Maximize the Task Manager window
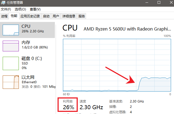The height and width of the screenshot is (114, 174). pyautogui.click(x=159, y=2)
